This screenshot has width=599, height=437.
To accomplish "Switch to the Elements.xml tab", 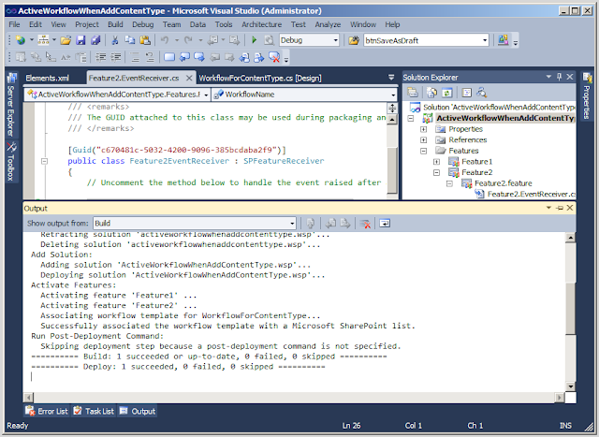I will click(x=48, y=78).
